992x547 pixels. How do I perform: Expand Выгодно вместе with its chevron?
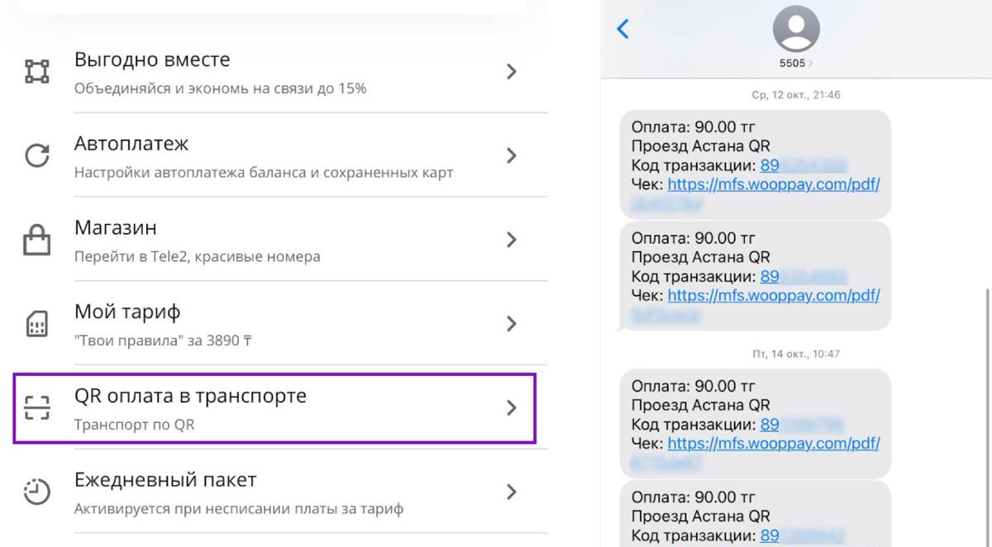pyautogui.click(x=512, y=72)
